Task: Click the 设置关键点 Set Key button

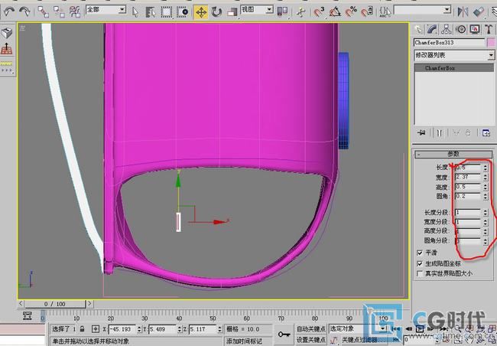Action: pos(311,341)
